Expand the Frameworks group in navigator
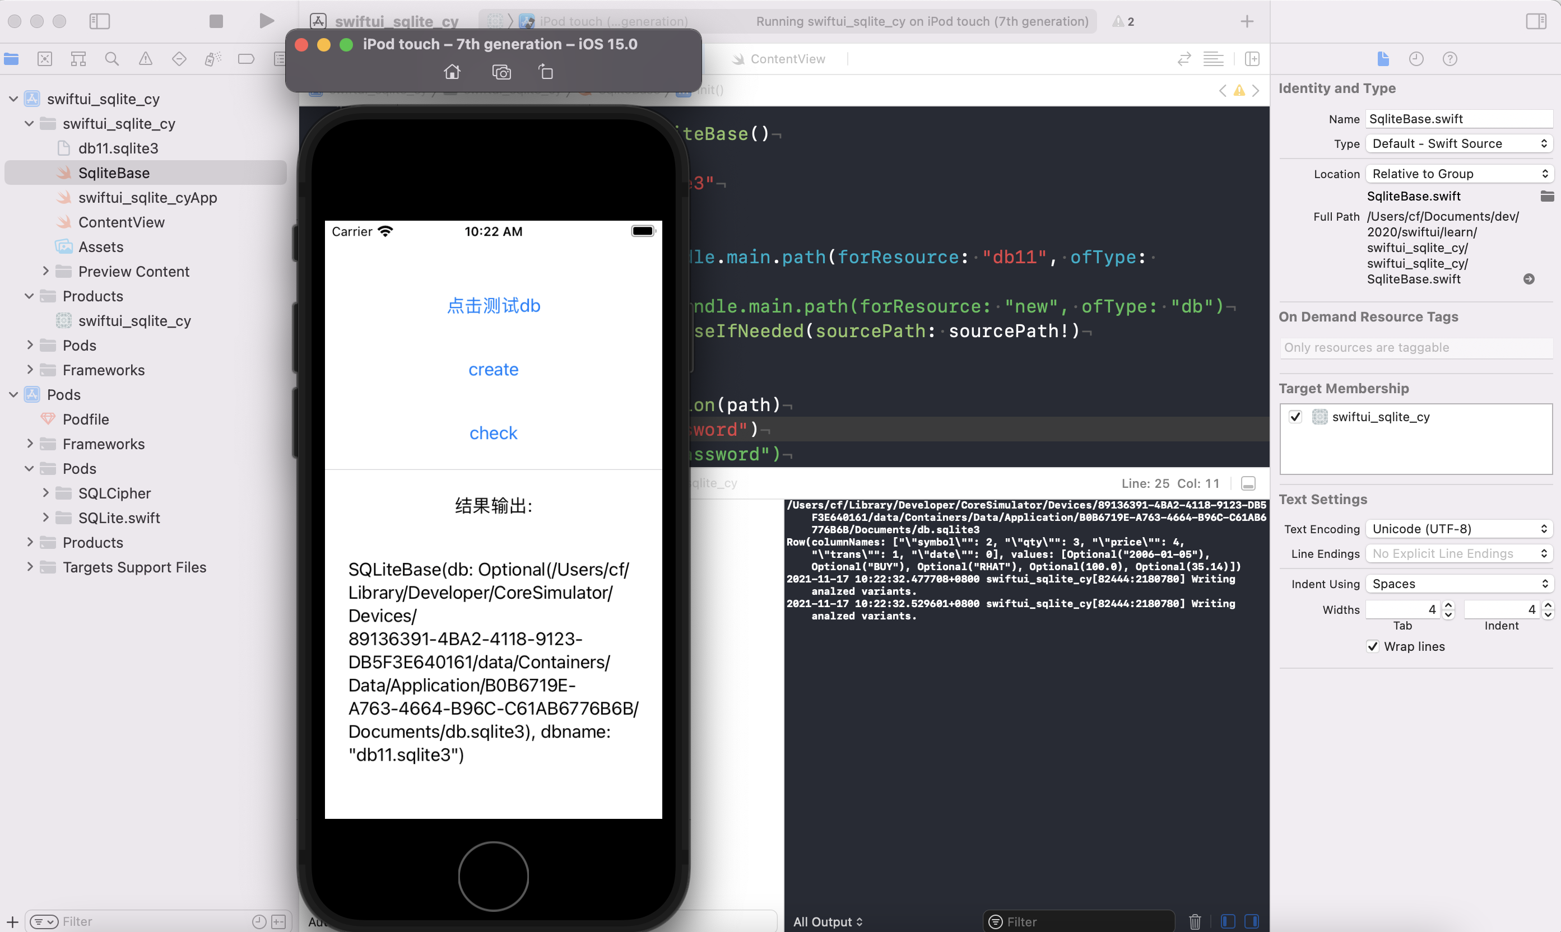The image size is (1561, 932). coord(30,370)
